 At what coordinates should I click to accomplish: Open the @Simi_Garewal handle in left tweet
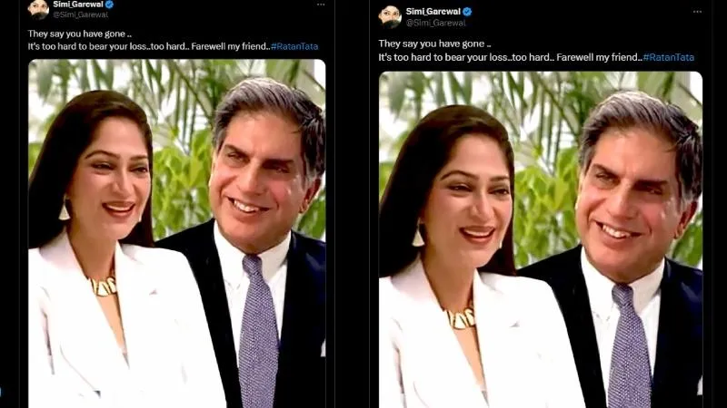[81, 15]
